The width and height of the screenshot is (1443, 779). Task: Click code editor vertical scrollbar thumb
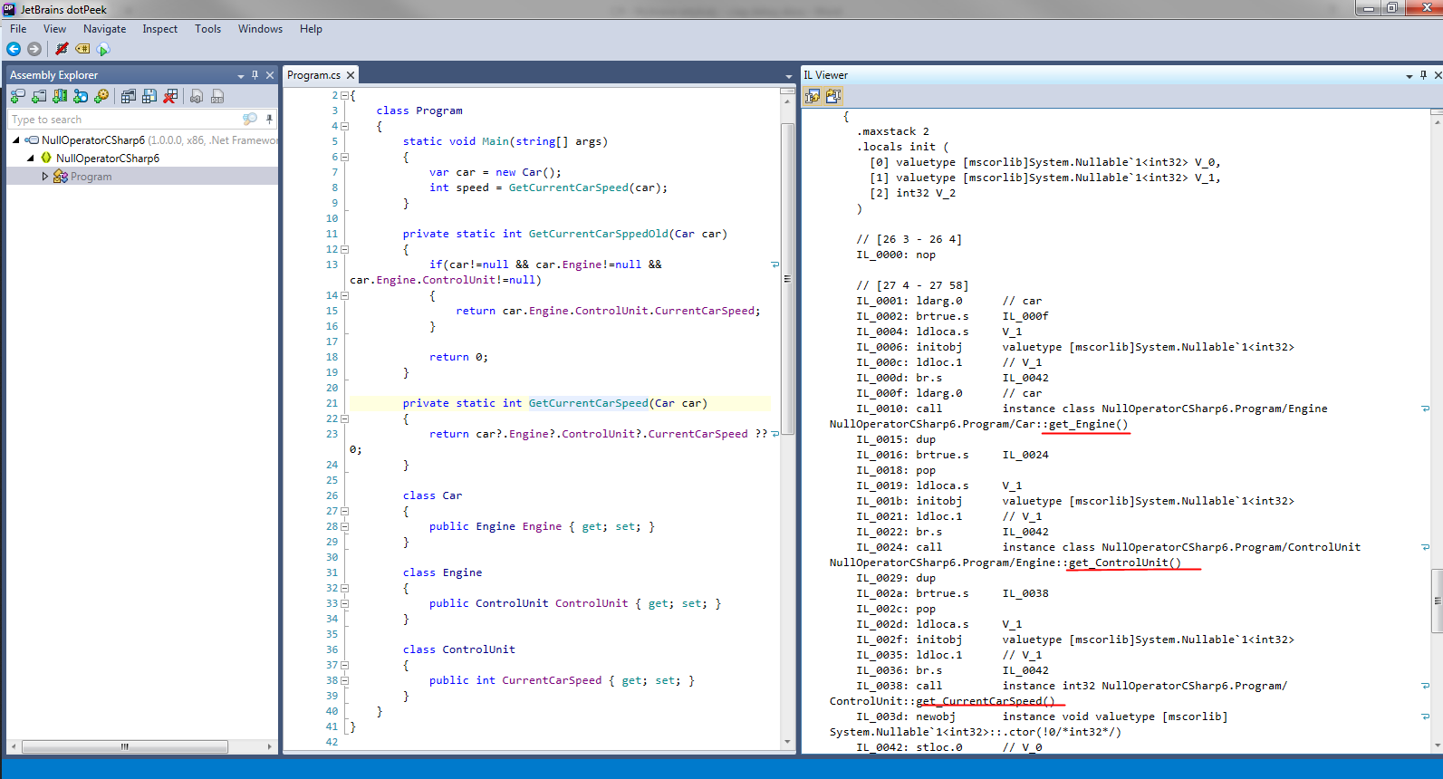787,279
